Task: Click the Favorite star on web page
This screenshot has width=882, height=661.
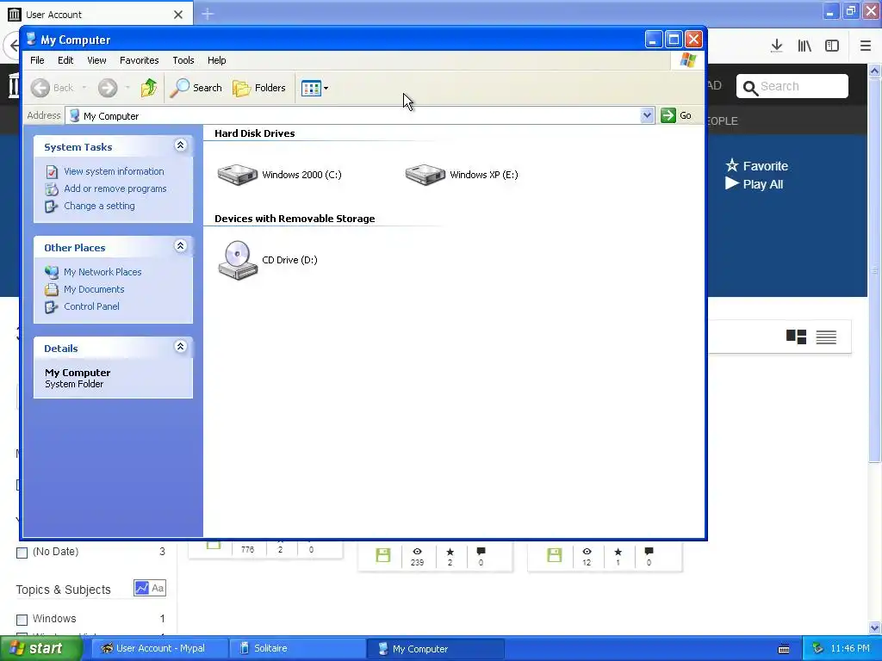Action: [x=732, y=165]
